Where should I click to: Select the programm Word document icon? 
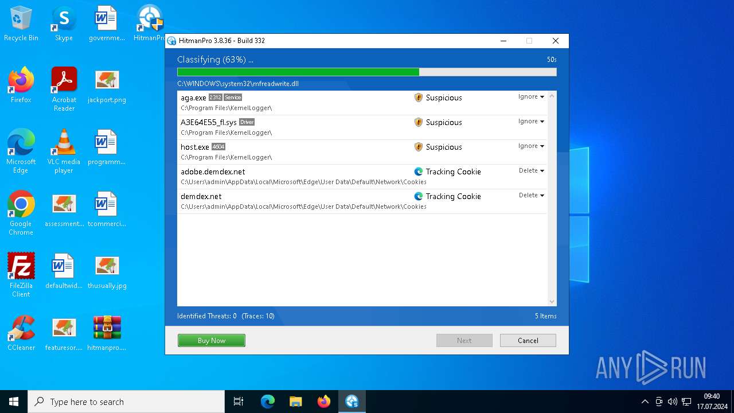pyautogui.click(x=107, y=147)
